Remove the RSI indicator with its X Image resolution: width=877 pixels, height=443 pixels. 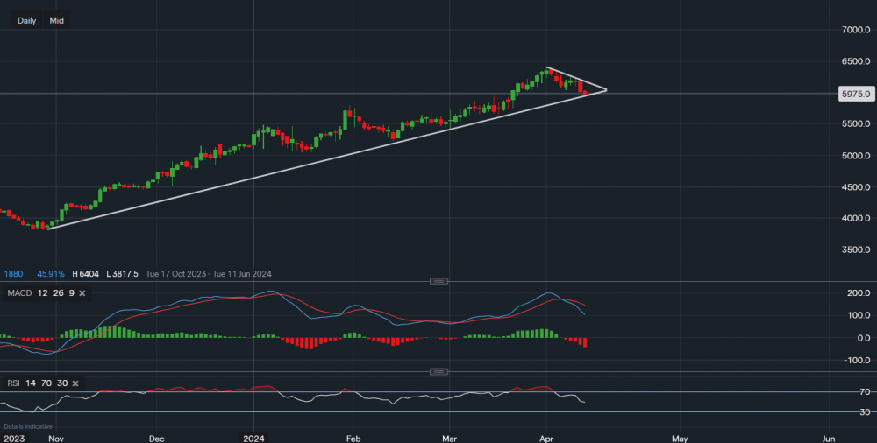[x=75, y=383]
